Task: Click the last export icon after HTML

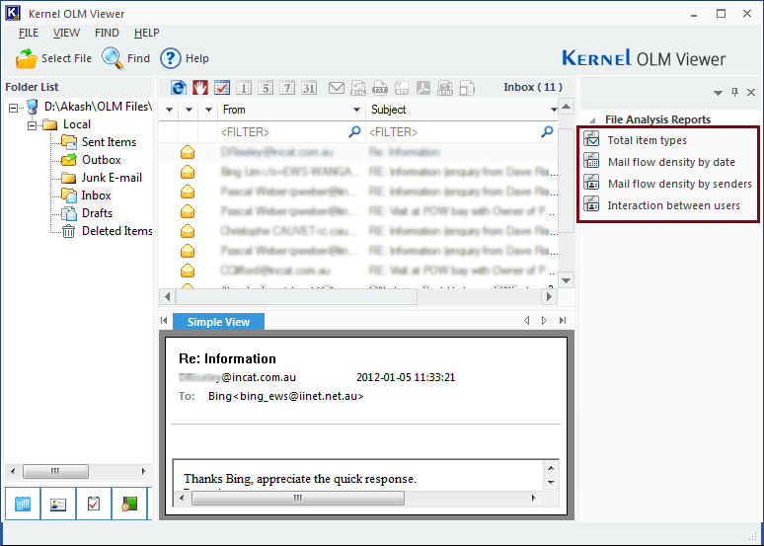Action: pos(467,88)
